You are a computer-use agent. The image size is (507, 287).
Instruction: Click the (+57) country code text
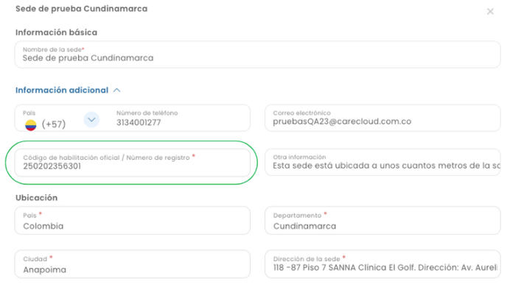point(54,124)
